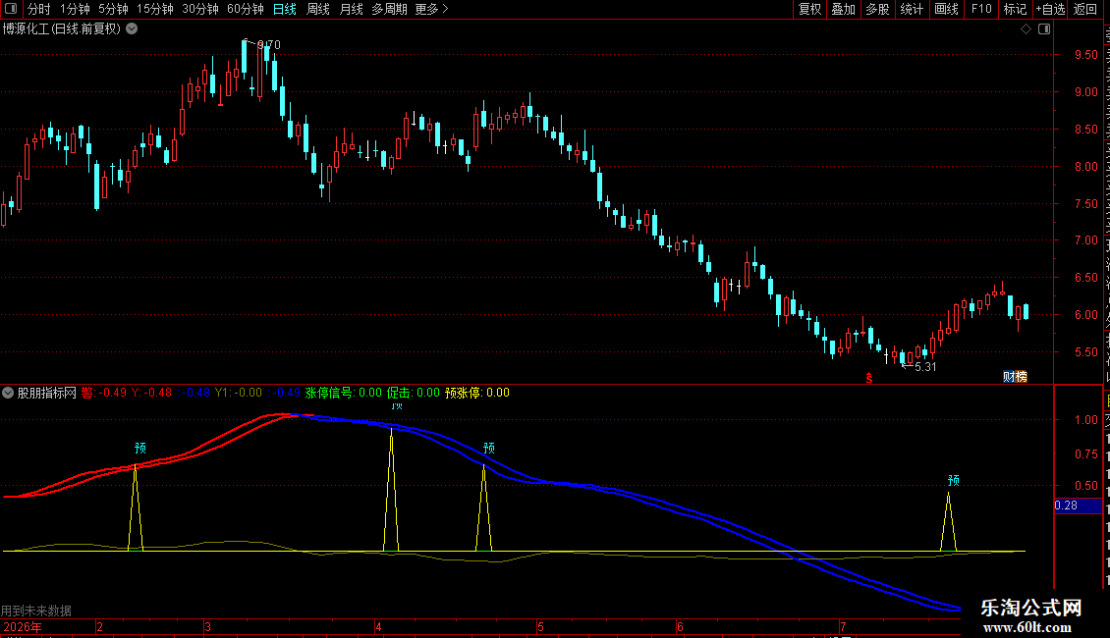Click the 9.70 high price label

click(269, 44)
